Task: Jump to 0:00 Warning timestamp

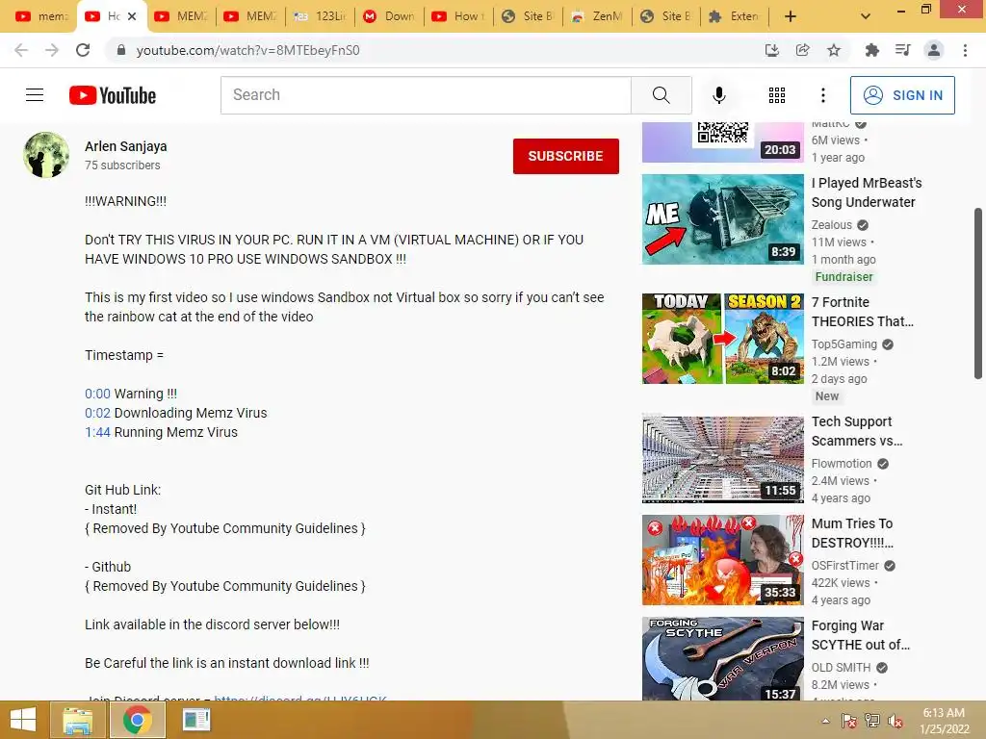Action: click(97, 394)
